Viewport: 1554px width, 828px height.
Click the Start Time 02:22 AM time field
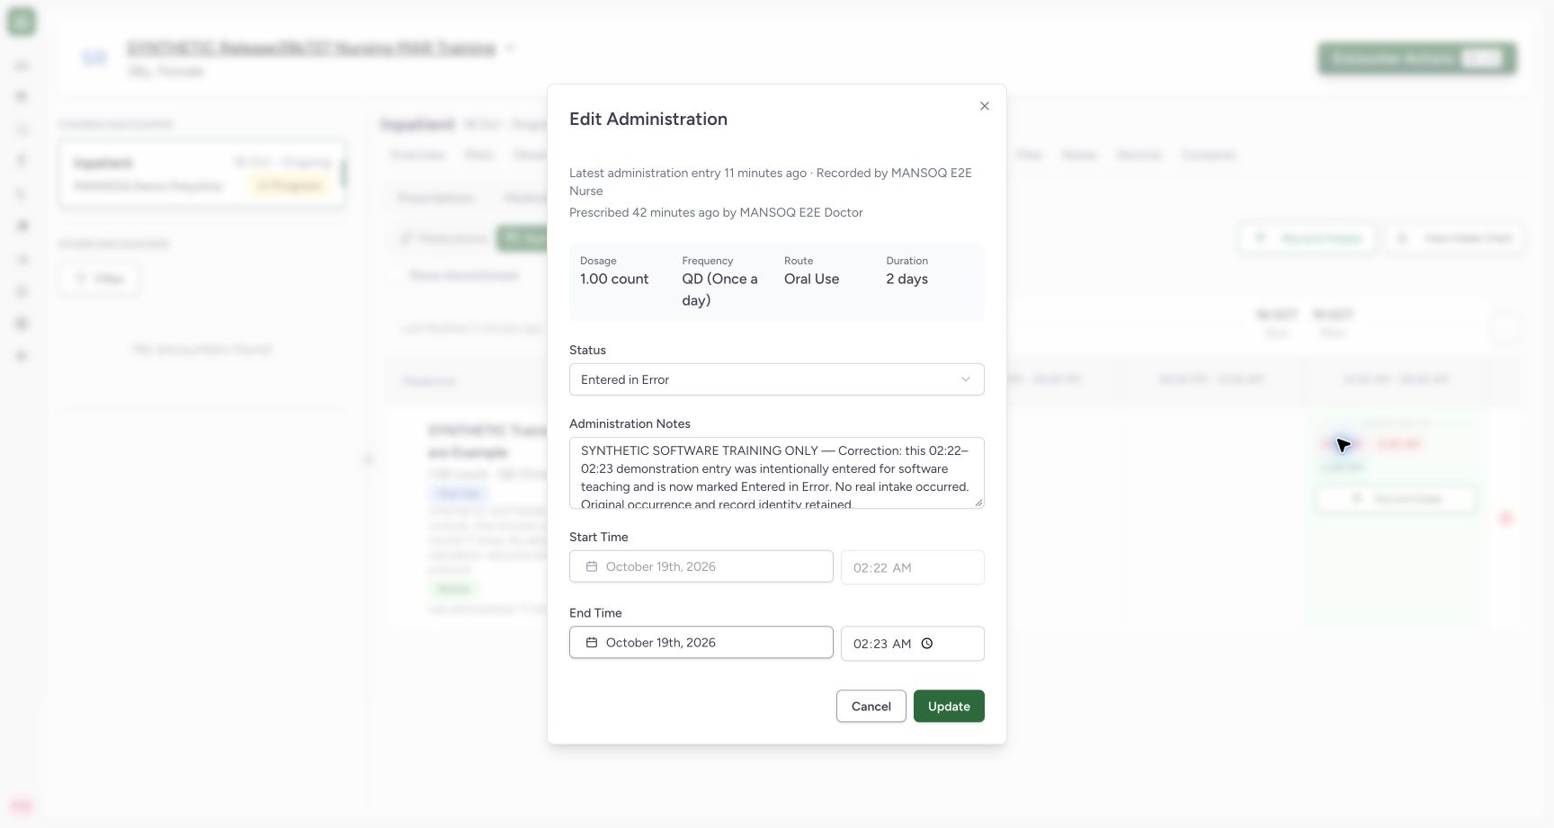point(912,567)
